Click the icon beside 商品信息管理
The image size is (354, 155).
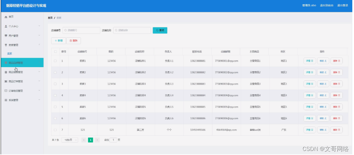tap(6, 72)
